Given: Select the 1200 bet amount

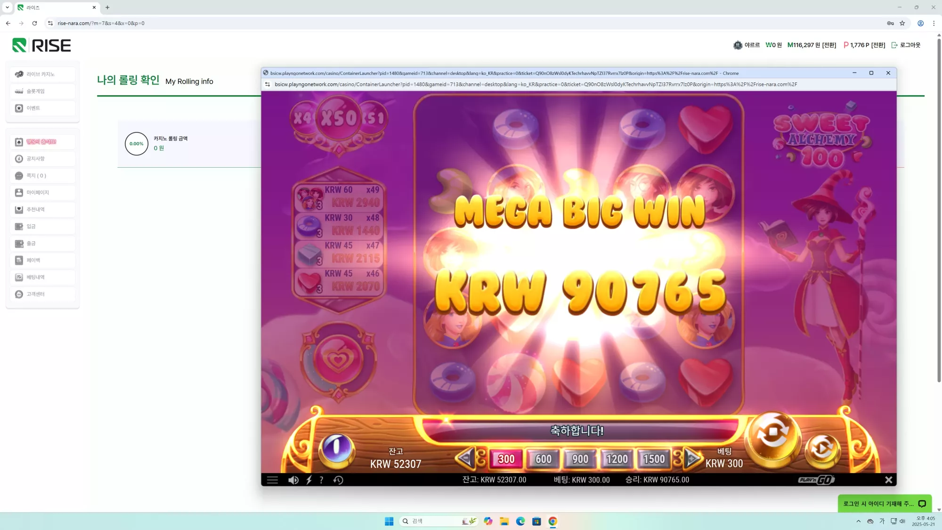Looking at the screenshot, I should [x=617, y=458].
